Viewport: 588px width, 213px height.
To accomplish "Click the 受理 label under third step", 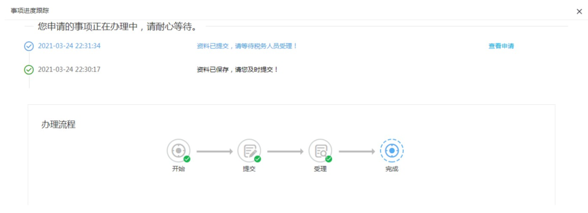I will pos(320,169).
